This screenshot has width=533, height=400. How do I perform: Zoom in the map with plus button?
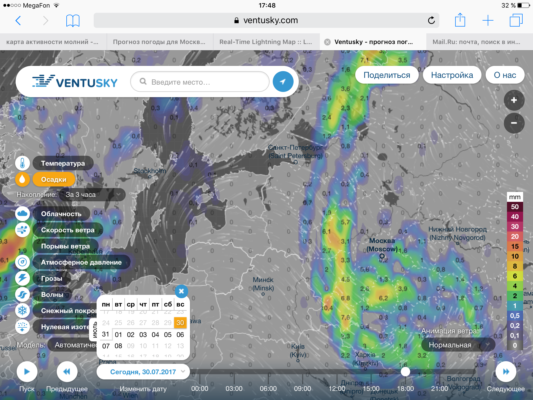(514, 100)
